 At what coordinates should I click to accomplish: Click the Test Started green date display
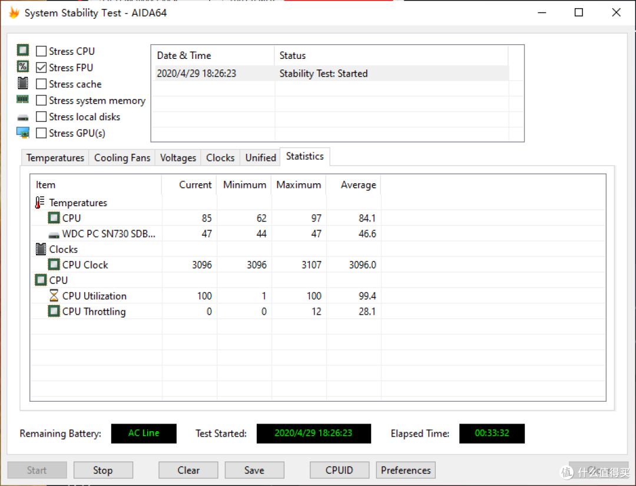click(x=313, y=433)
